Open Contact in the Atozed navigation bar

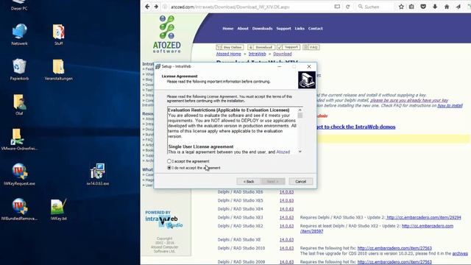pos(316,29)
